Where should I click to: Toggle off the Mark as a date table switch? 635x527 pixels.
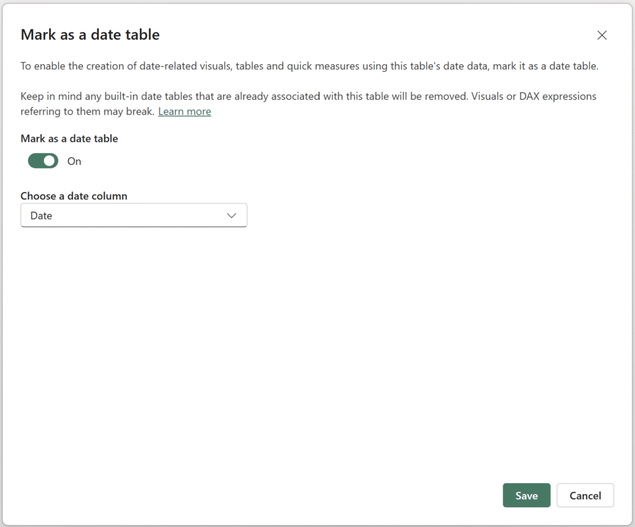(42, 160)
